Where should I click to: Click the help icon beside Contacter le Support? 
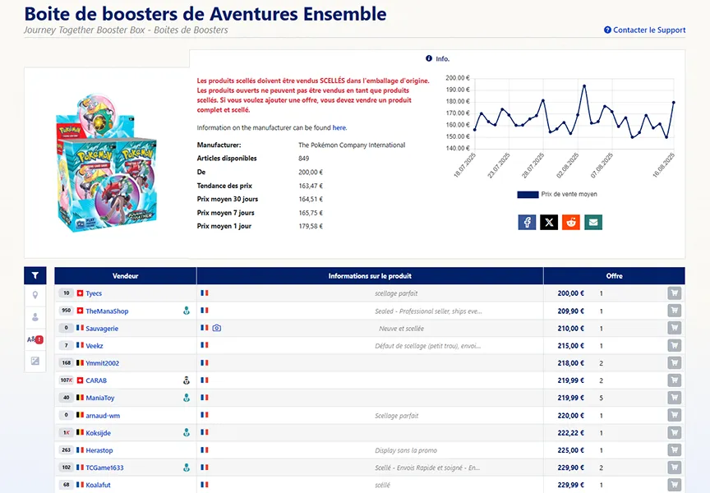pyautogui.click(x=607, y=30)
